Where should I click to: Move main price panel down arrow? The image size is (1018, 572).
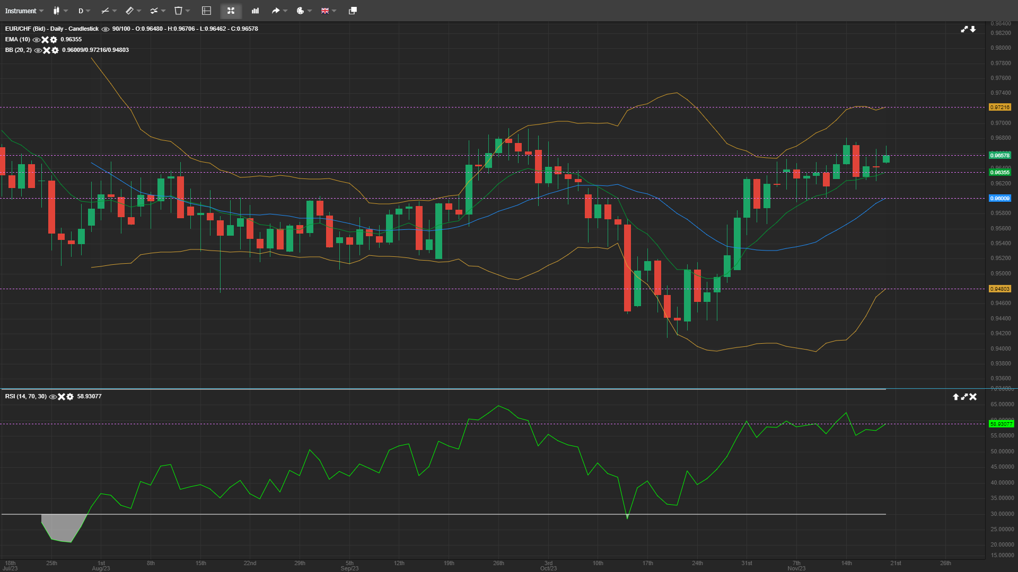pyautogui.click(x=973, y=29)
